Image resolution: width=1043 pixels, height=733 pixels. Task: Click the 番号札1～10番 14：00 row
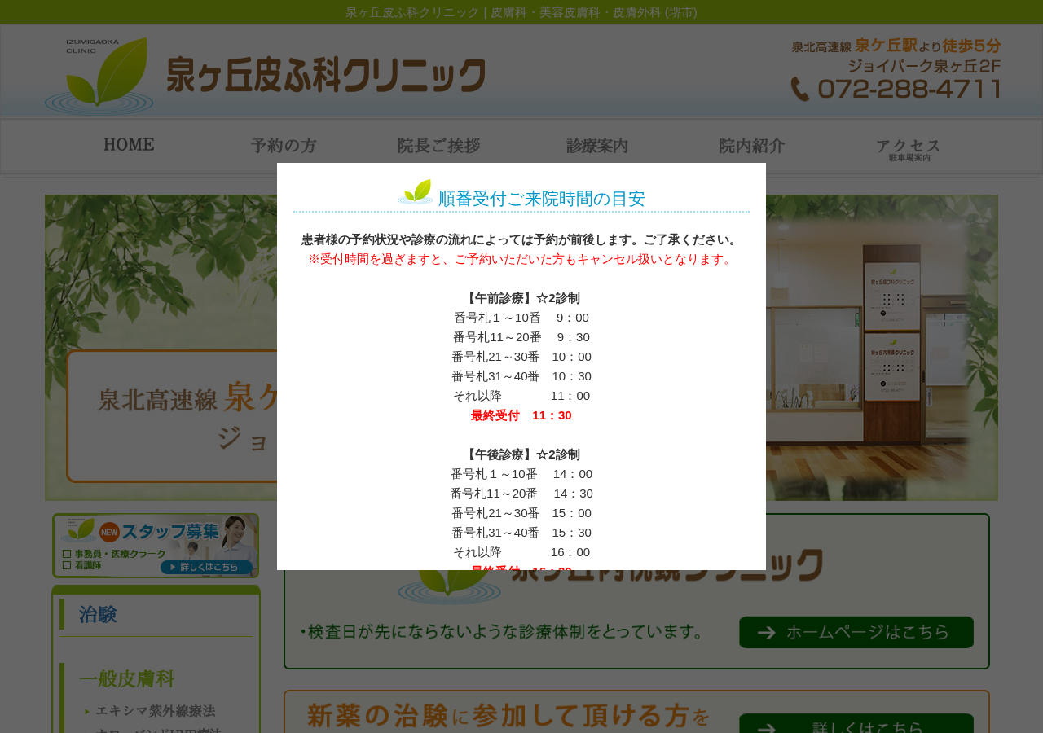point(521,474)
